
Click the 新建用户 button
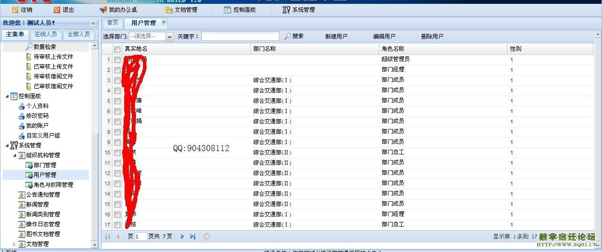coord(336,36)
